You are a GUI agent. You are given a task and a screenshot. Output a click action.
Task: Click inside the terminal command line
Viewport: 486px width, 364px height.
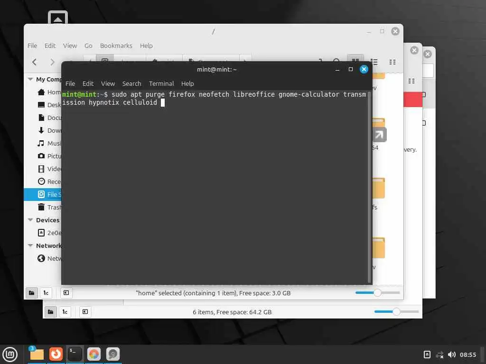click(163, 102)
